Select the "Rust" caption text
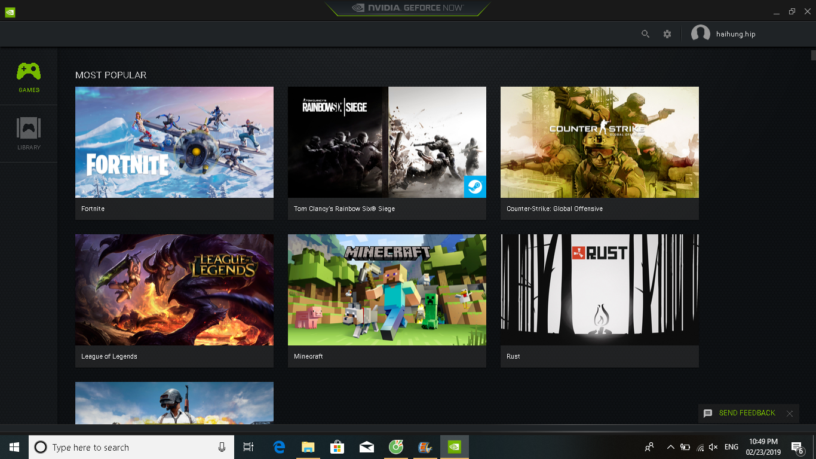Image resolution: width=816 pixels, height=459 pixels. pyautogui.click(x=513, y=356)
